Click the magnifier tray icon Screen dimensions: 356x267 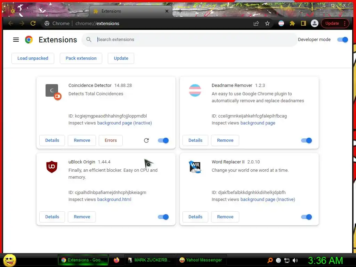pyautogui.click(x=270, y=260)
